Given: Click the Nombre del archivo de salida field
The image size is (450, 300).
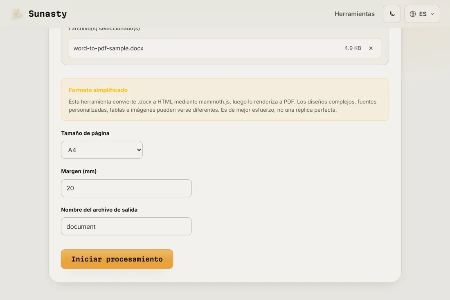Looking at the screenshot, I should coord(126,226).
